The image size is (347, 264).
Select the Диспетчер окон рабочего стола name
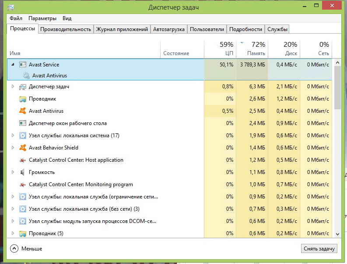tap(68, 123)
